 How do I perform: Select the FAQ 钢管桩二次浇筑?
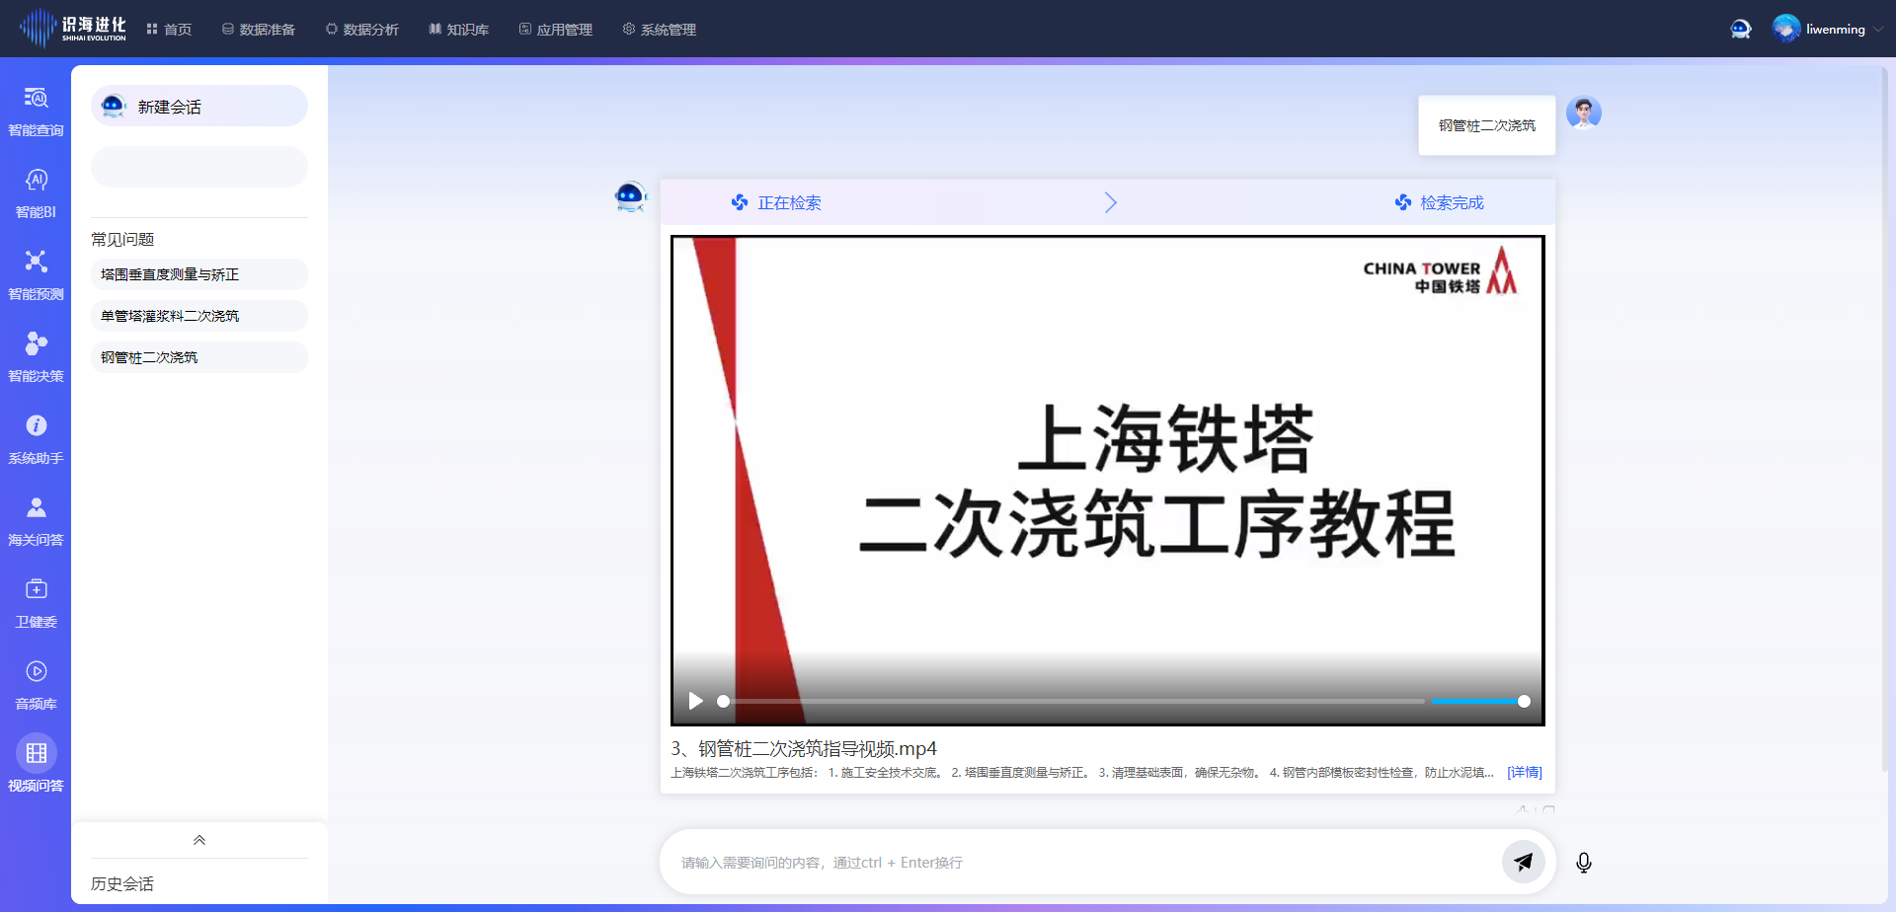tap(199, 357)
